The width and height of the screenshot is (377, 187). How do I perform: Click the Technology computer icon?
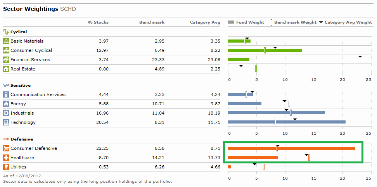tap(6, 122)
